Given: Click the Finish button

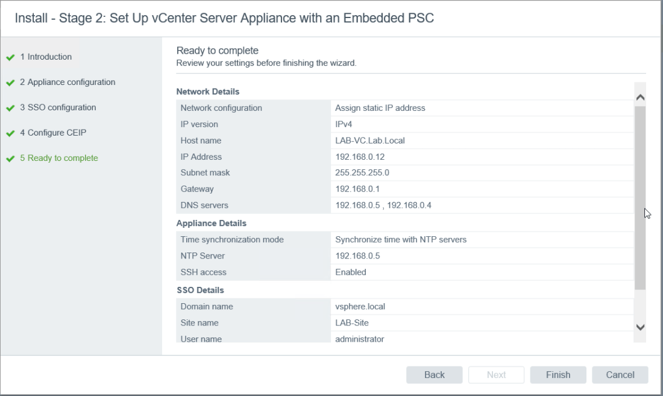Looking at the screenshot, I should [x=558, y=375].
